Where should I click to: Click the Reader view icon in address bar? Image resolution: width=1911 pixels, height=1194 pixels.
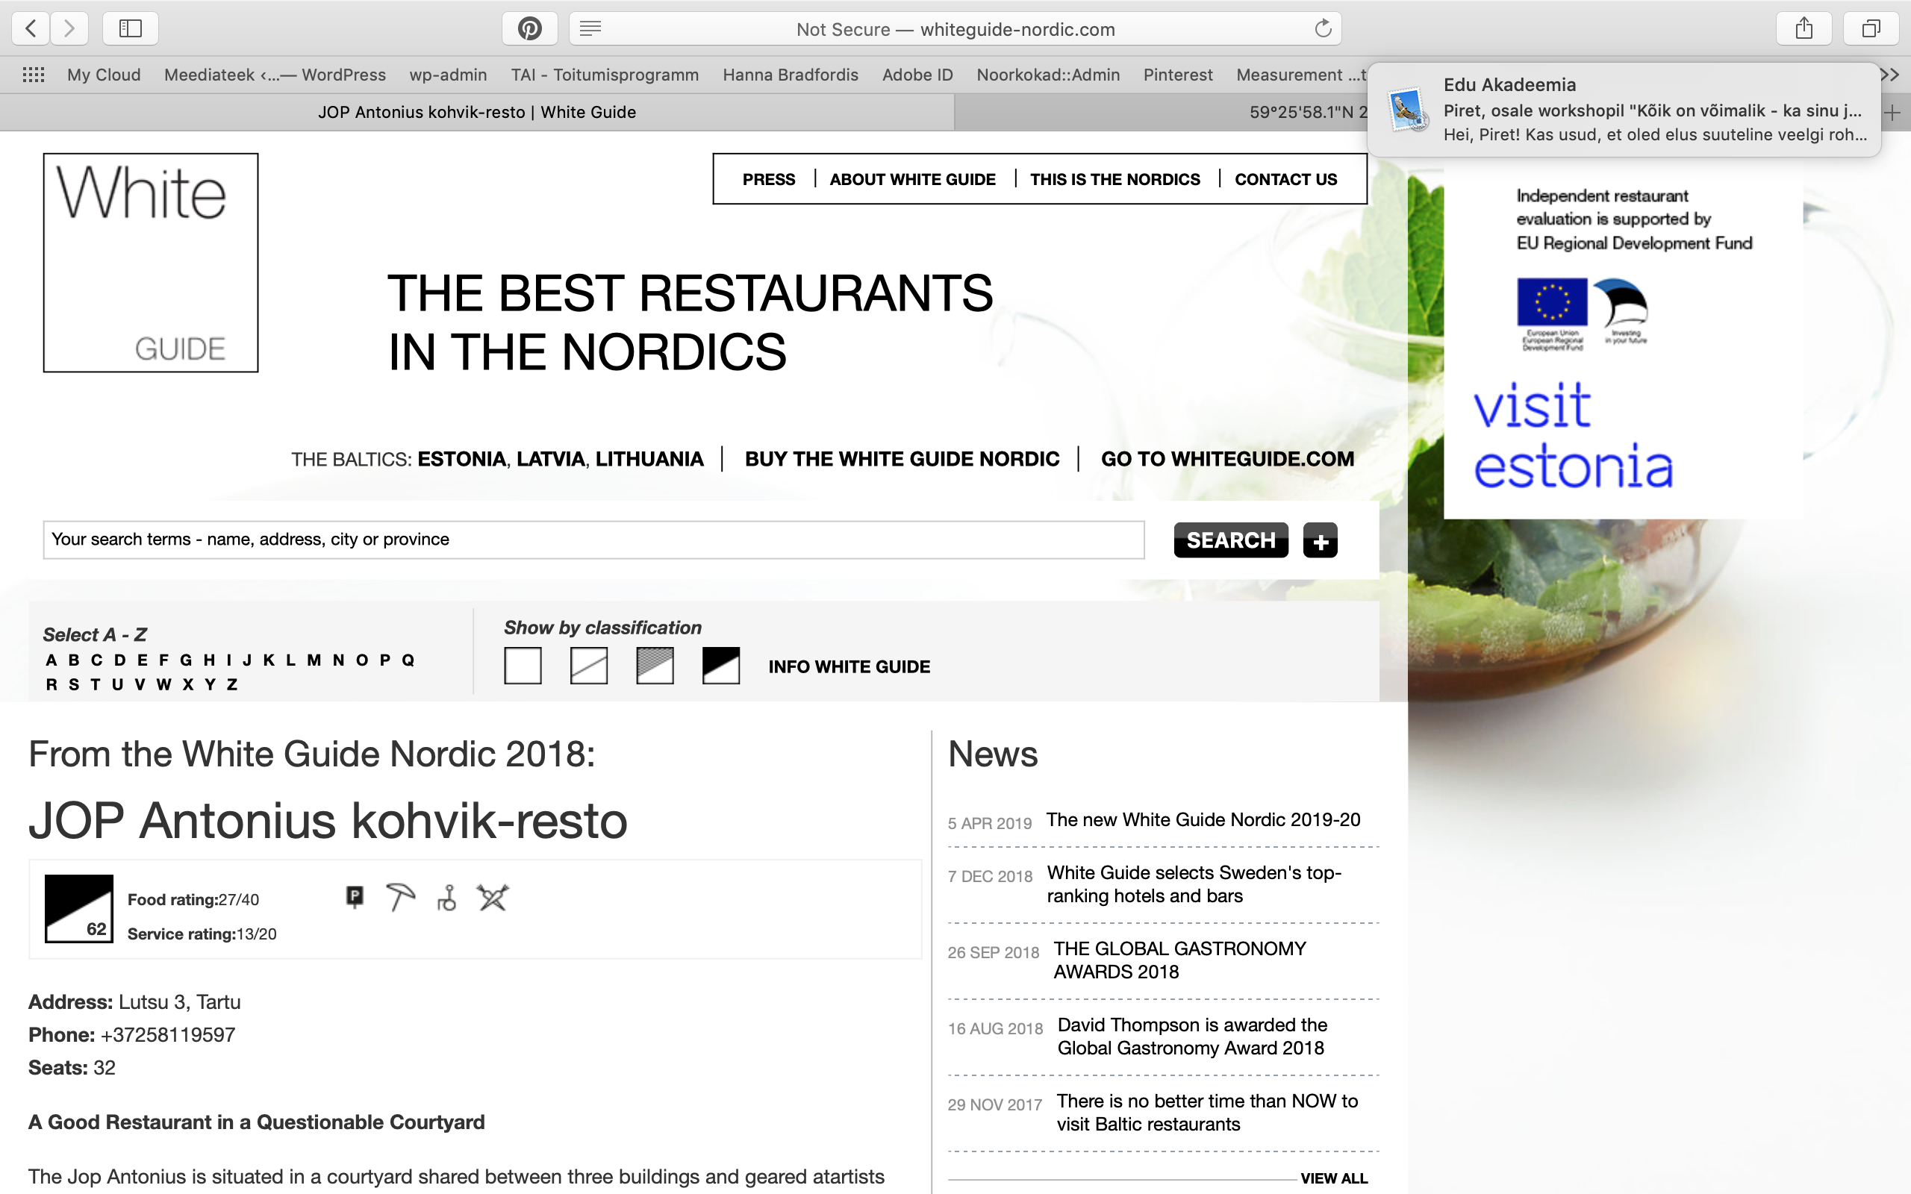click(590, 29)
